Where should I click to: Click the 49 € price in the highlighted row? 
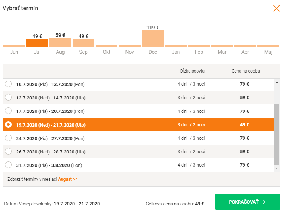tap(244, 125)
